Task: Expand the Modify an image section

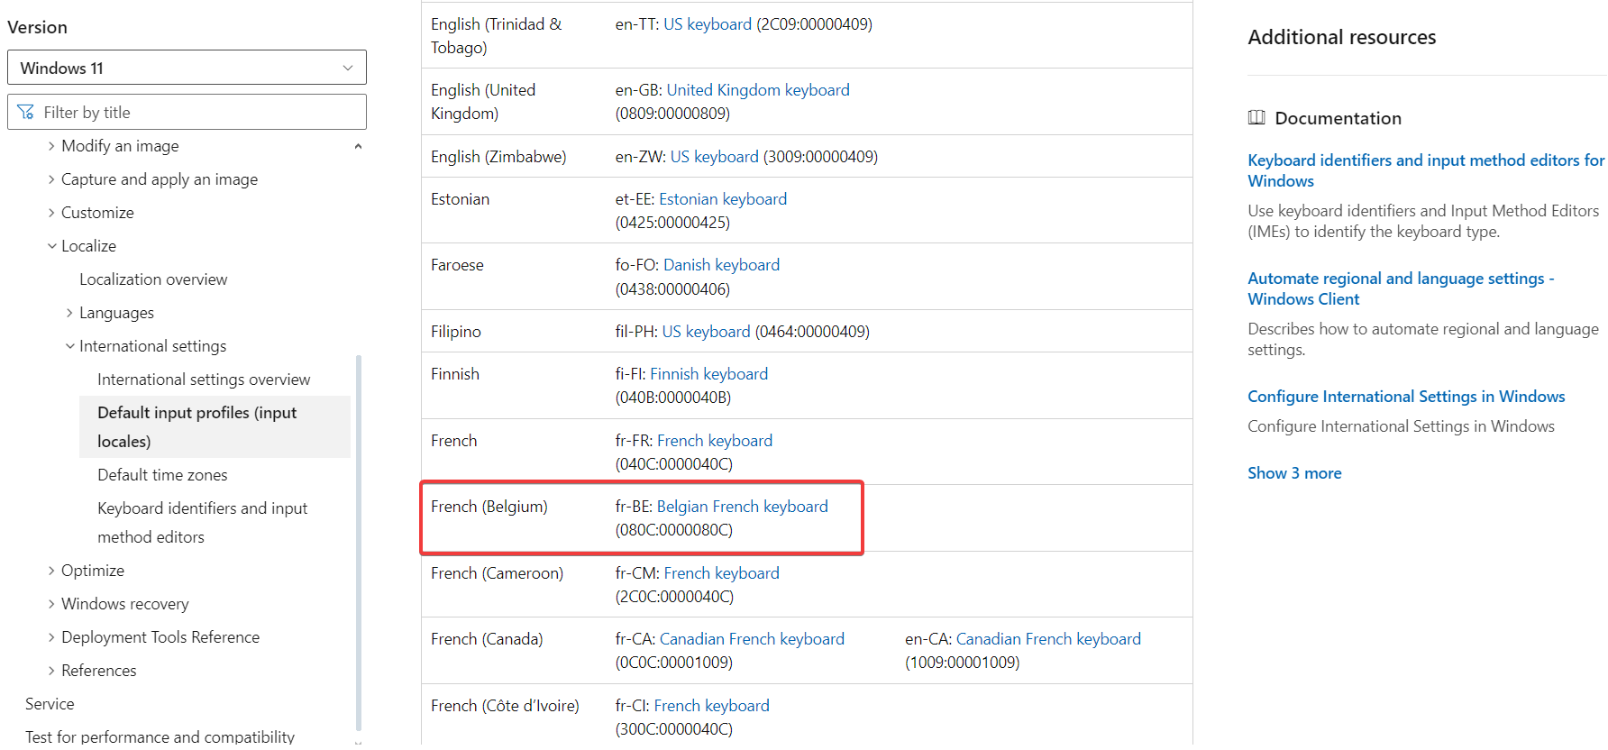Action: 51,146
